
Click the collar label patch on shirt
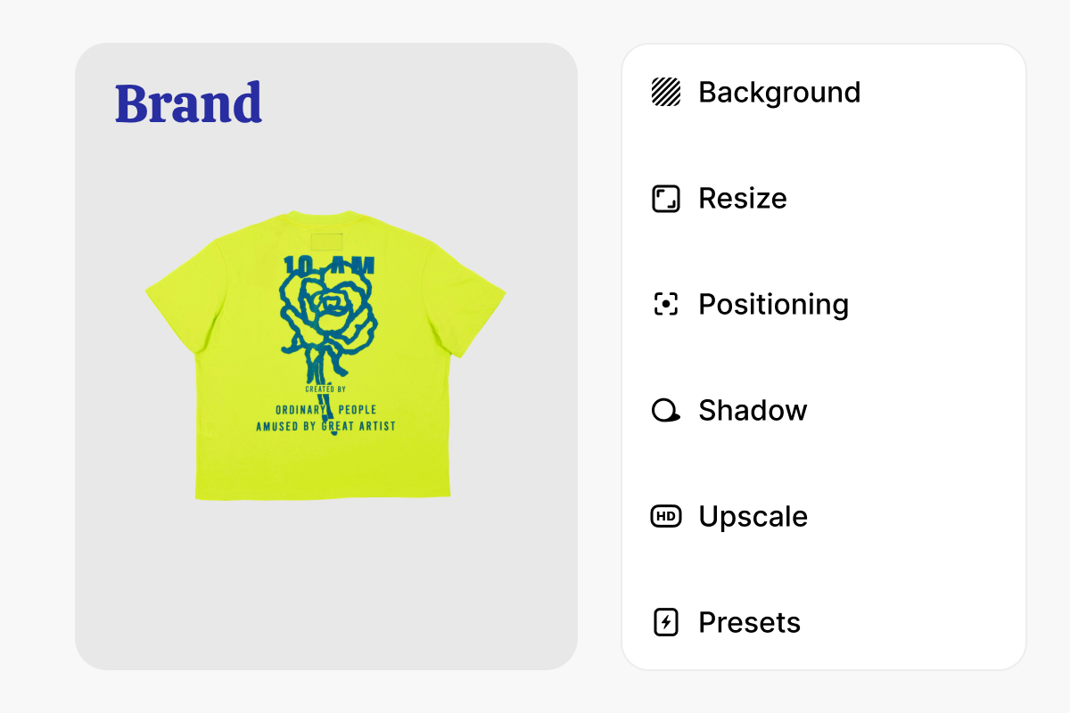click(x=326, y=242)
